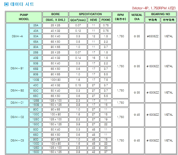The height and width of the screenshot is (155, 178).
Task: Click the blue square icon beside 데이터 시트
Action: tap(7, 4)
